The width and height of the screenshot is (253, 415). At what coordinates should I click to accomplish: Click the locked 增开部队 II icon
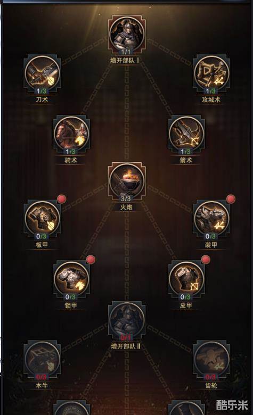click(126, 321)
